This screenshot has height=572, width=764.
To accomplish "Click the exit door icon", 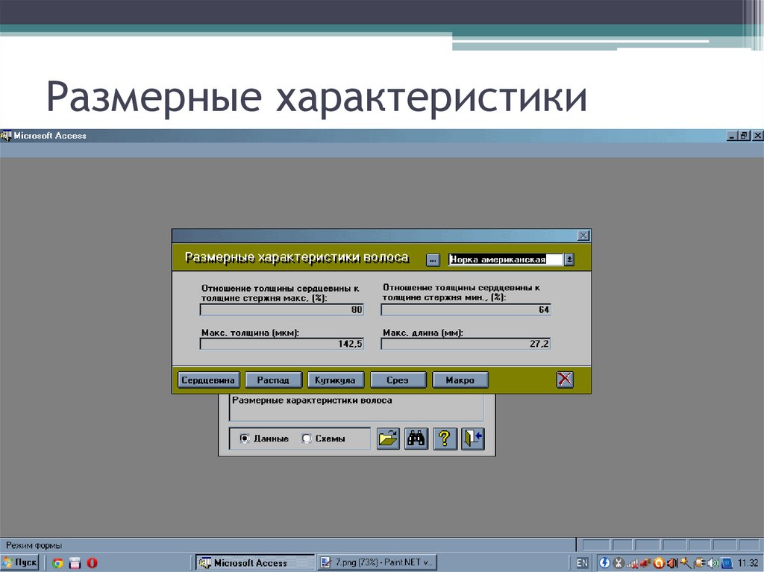I will point(472,439).
